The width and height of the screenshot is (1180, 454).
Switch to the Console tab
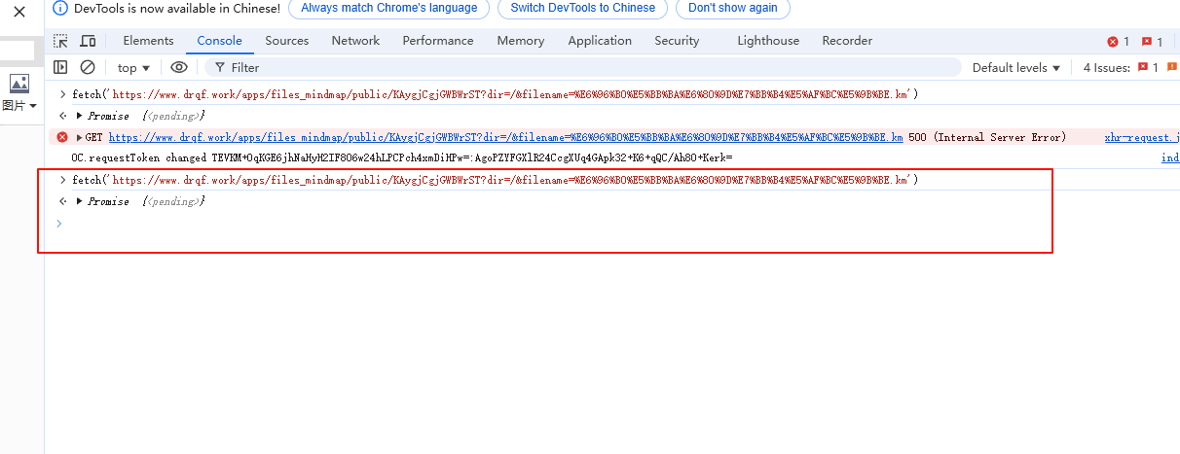click(x=219, y=41)
